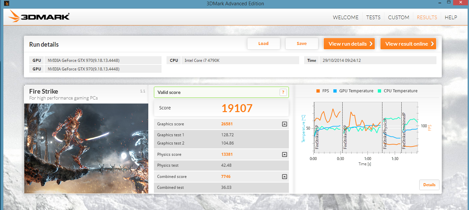Select Graphics test 2 value 104.86
This screenshot has width=469, height=210.
coord(228,143)
